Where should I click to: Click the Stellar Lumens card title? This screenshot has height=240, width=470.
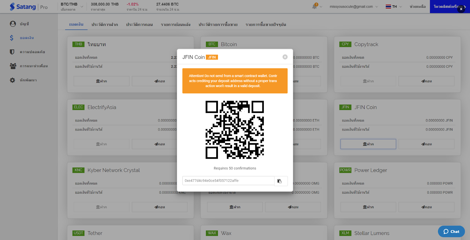[372, 233]
